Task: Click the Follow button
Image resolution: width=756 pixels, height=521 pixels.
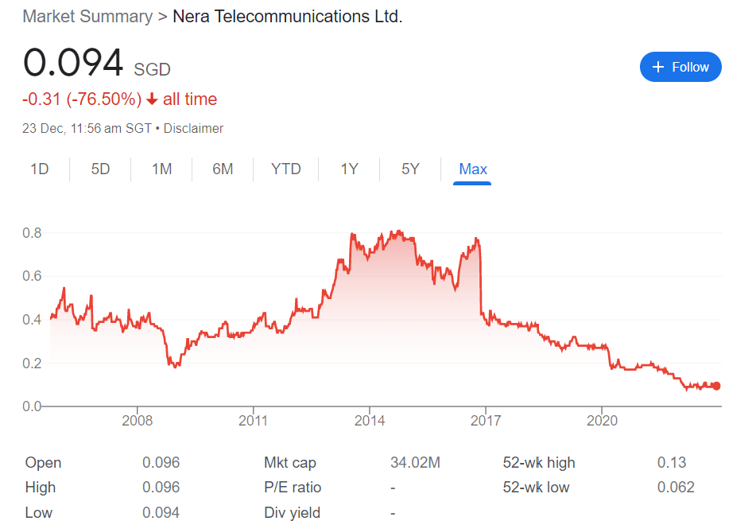Action: 680,67
